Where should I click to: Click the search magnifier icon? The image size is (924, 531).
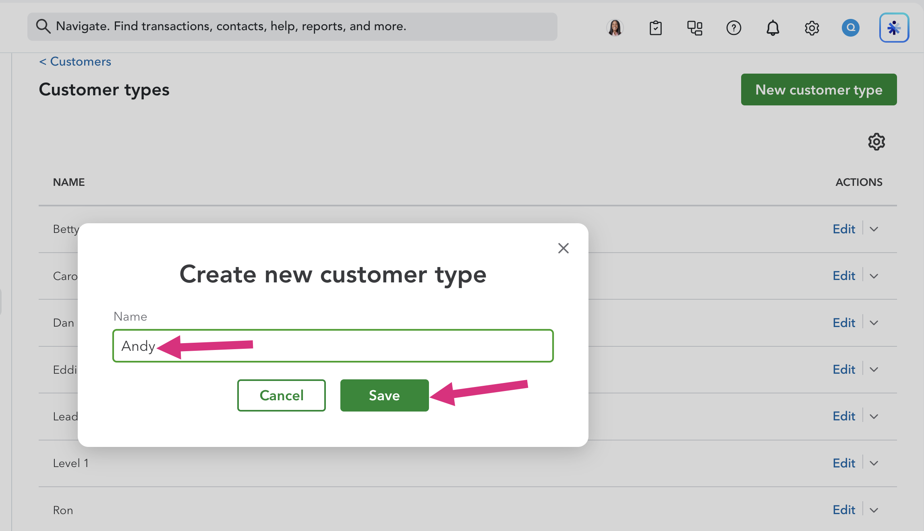pos(43,26)
